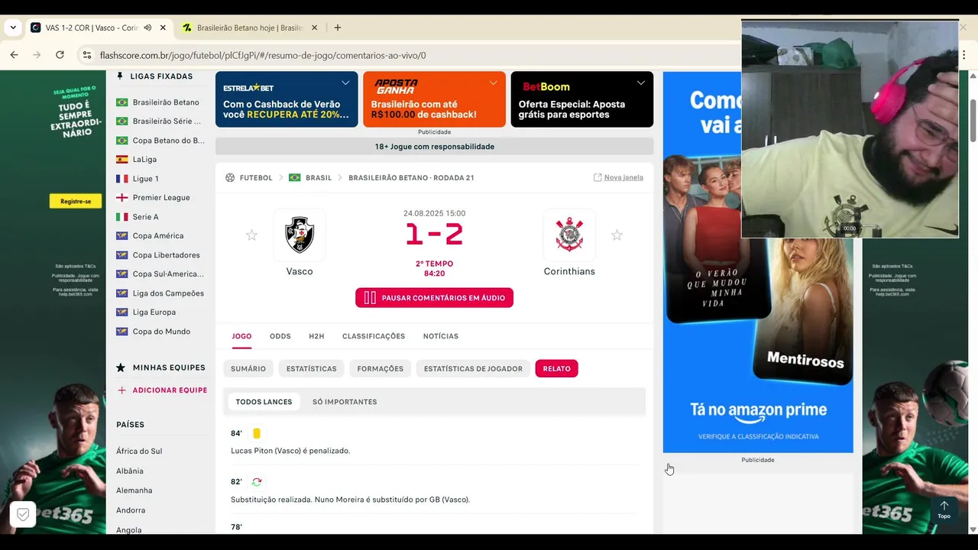The width and height of the screenshot is (978, 550).
Task: Reload the page with the refresh icon
Action: pos(60,55)
